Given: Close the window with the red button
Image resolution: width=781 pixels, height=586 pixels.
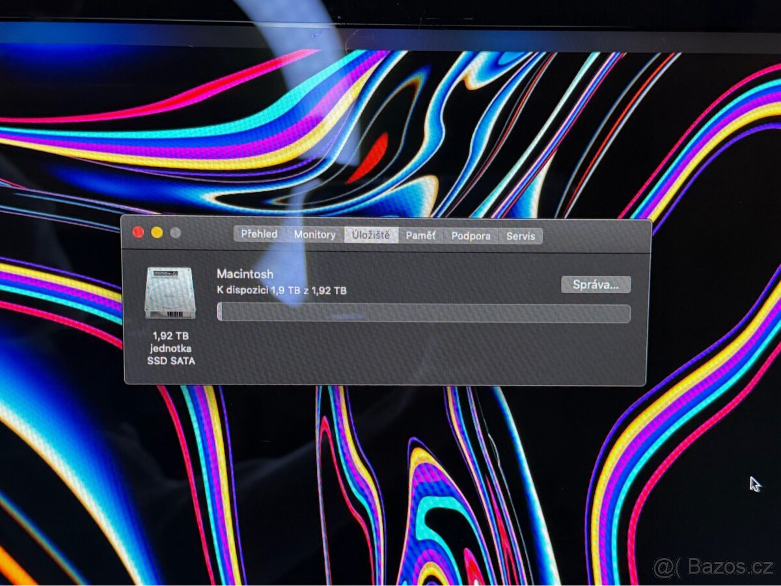Looking at the screenshot, I should point(138,232).
